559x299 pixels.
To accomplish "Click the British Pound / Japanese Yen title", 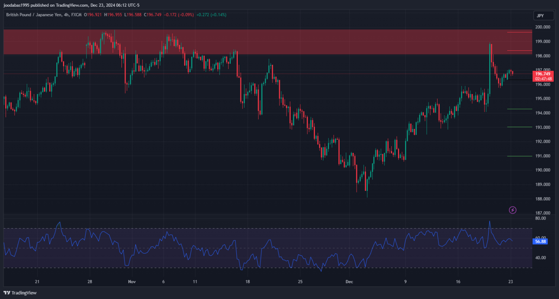I will (35, 15).
